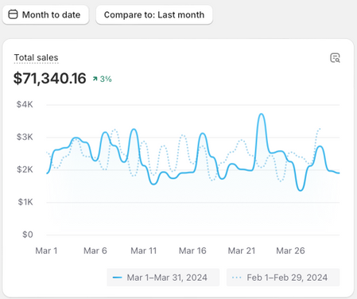
Task: Click the $3K axis label
Action: 25,137
